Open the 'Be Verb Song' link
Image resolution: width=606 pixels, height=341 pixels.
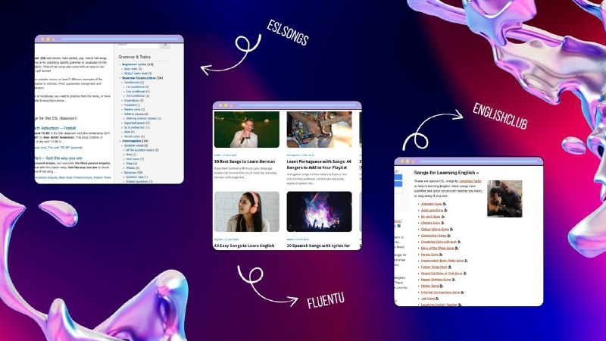pos(430,217)
